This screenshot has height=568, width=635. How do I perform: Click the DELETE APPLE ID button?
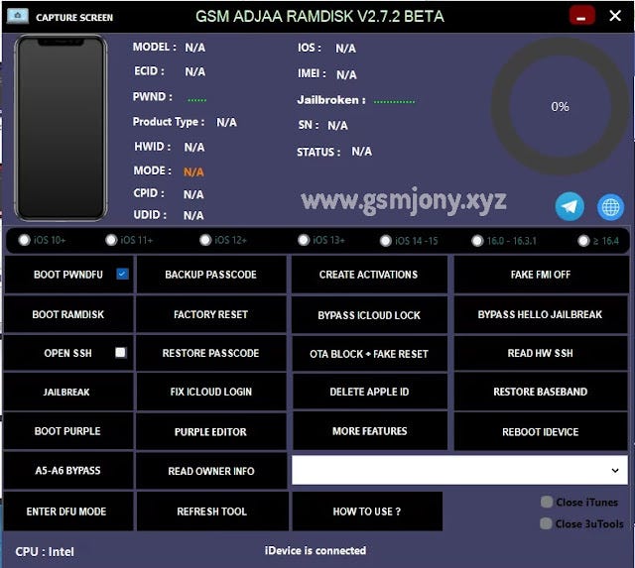[369, 392]
